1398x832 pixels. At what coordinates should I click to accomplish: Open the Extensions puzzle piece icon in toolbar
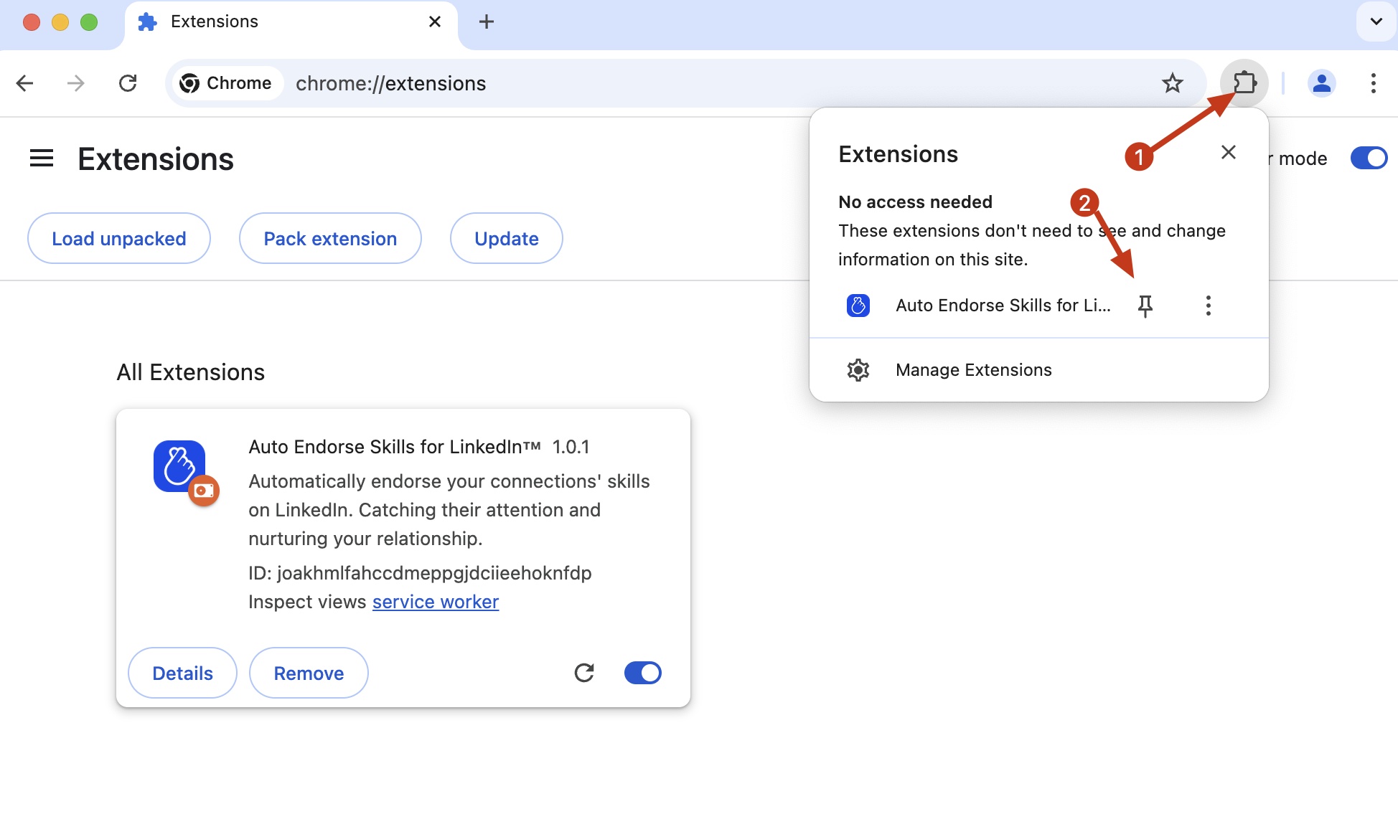pyautogui.click(x=1244, y=83)
